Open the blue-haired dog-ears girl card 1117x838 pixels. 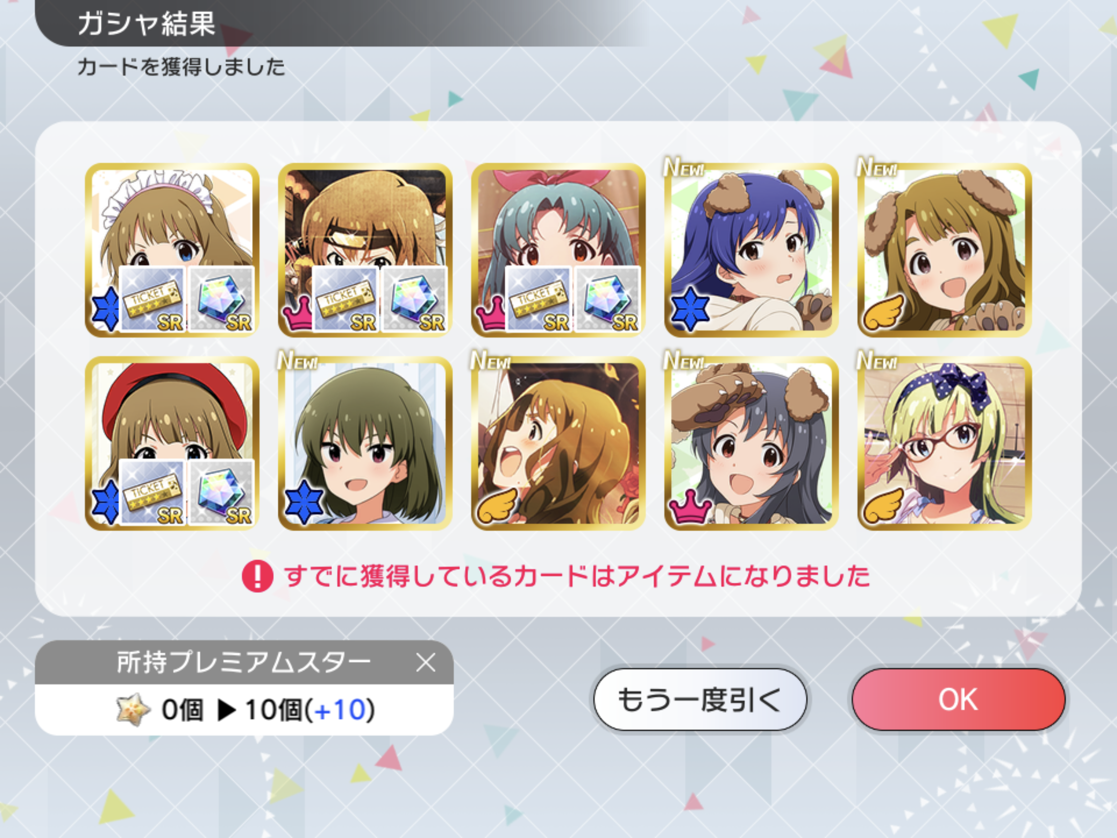pyautogui.click(x=751, y=250)
